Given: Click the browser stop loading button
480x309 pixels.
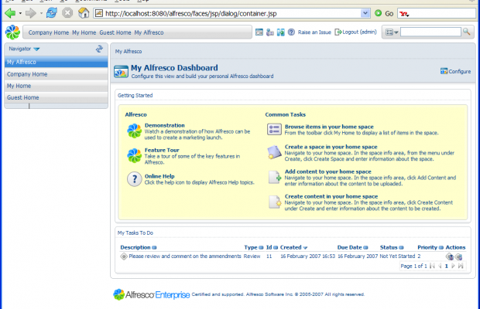Looking at the screenshot, I should [x=67, y=13].
